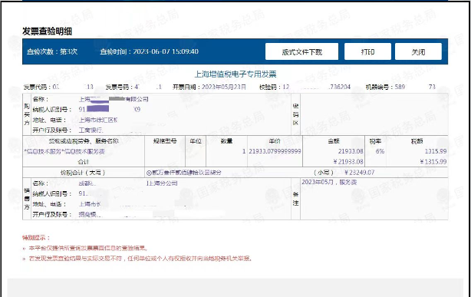Select the 税率 column header
The image size is (471, 297).
point(375,141)
